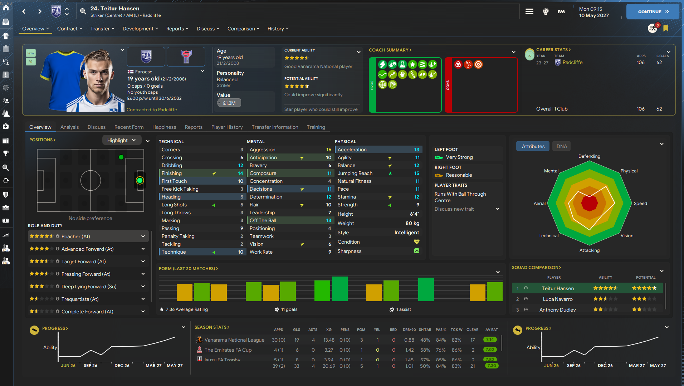Navigate forward with the right arrow
The width and height of the screenshot is (684, 386).
tap(40, 11)
